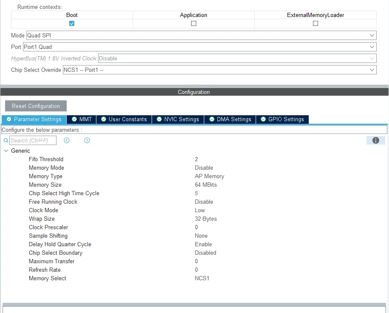Click the Free Running Clock parameter label

53,202
